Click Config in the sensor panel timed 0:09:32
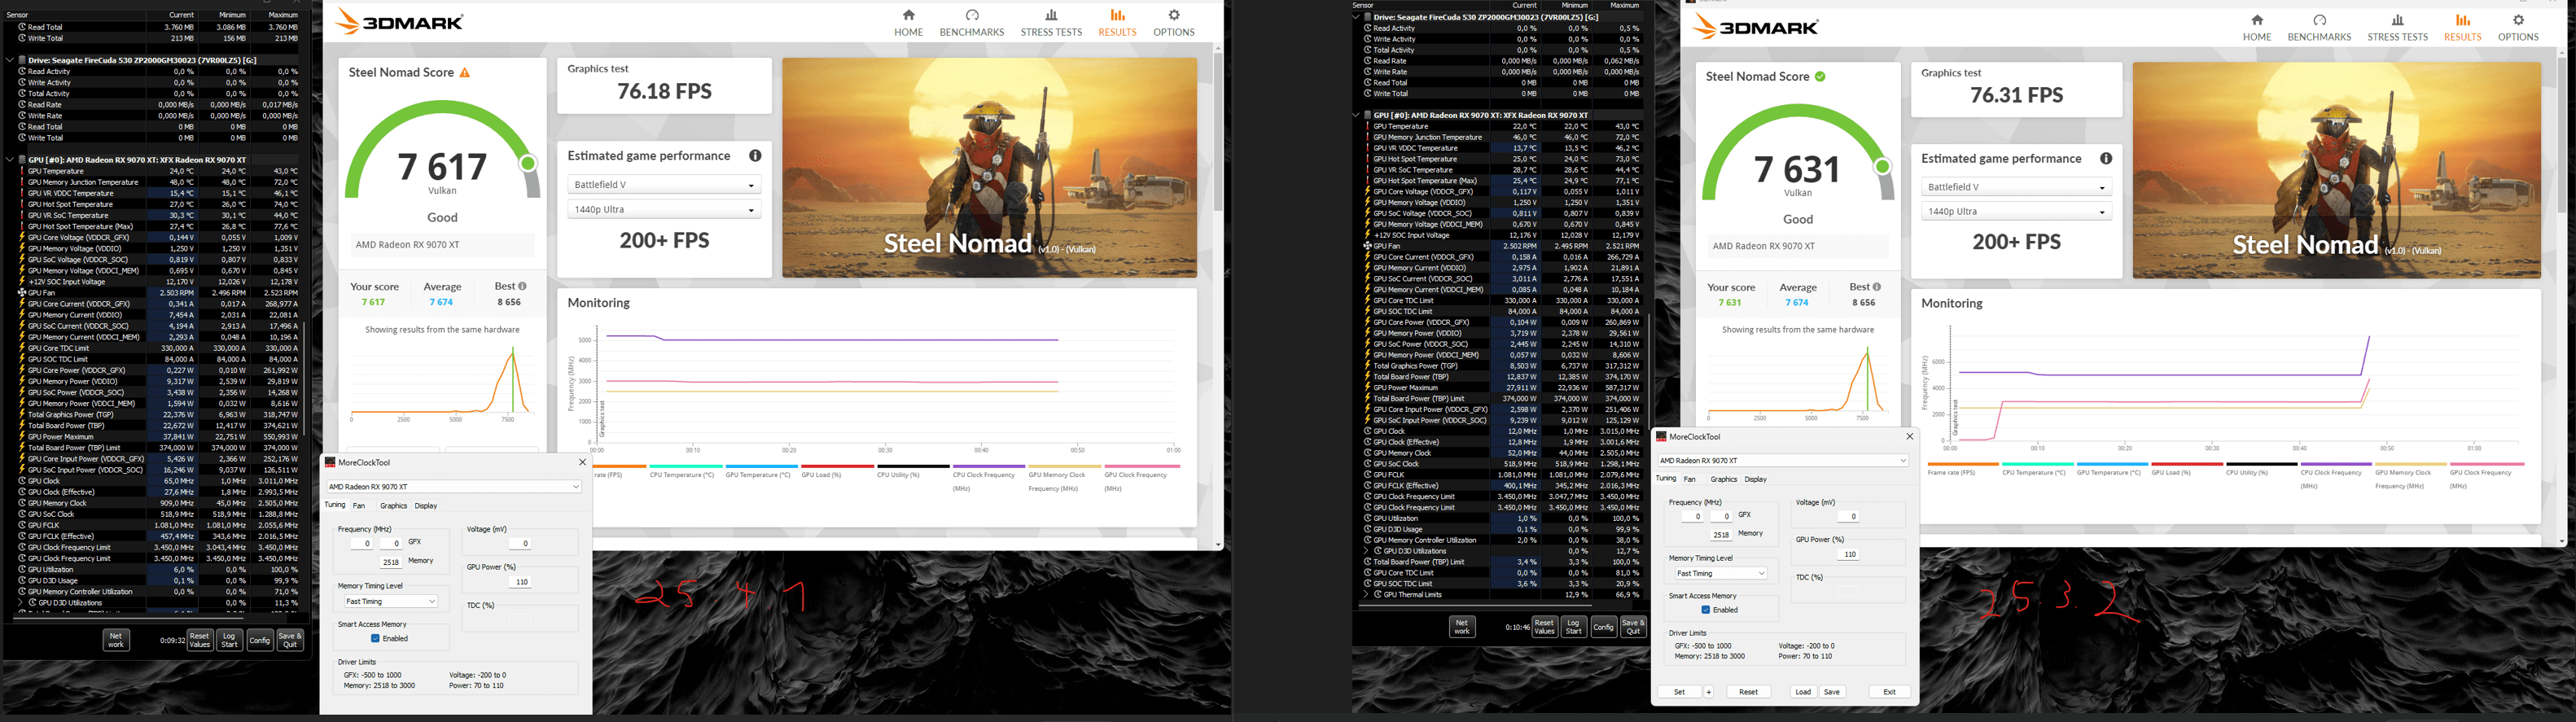The height and width of the screenshot is (722, 2576). (259, 639)
